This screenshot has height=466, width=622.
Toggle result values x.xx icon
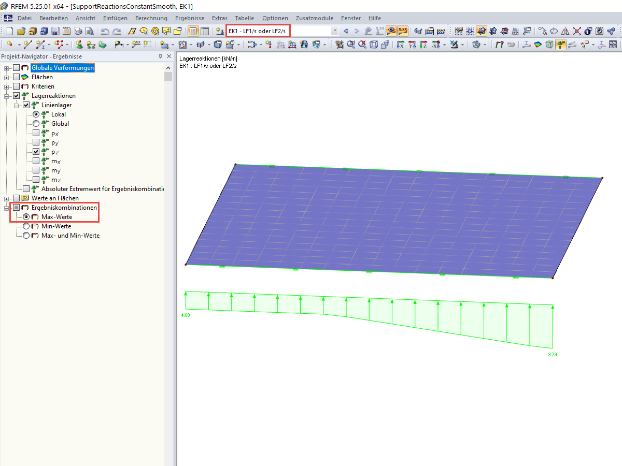(403, 31)
